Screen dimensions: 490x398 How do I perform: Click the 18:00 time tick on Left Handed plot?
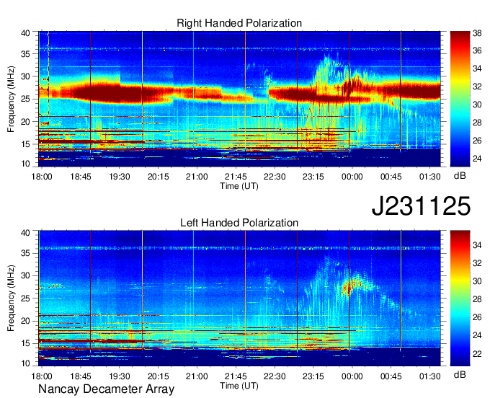(42, 376)
